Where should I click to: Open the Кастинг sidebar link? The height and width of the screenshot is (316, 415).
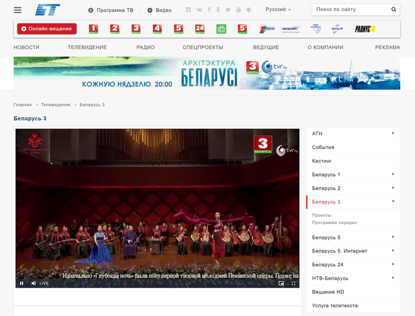(x=353, y=161)
